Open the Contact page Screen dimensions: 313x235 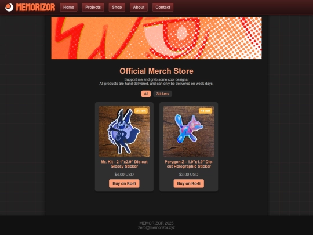(x=163, y=7)
